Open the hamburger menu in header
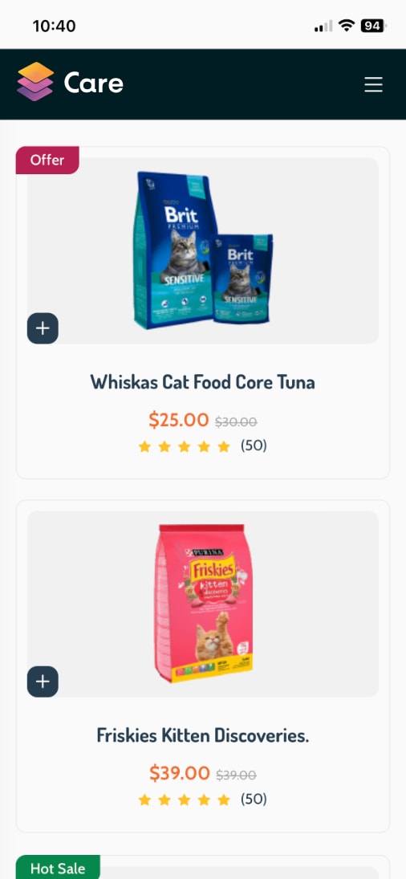 373,84
